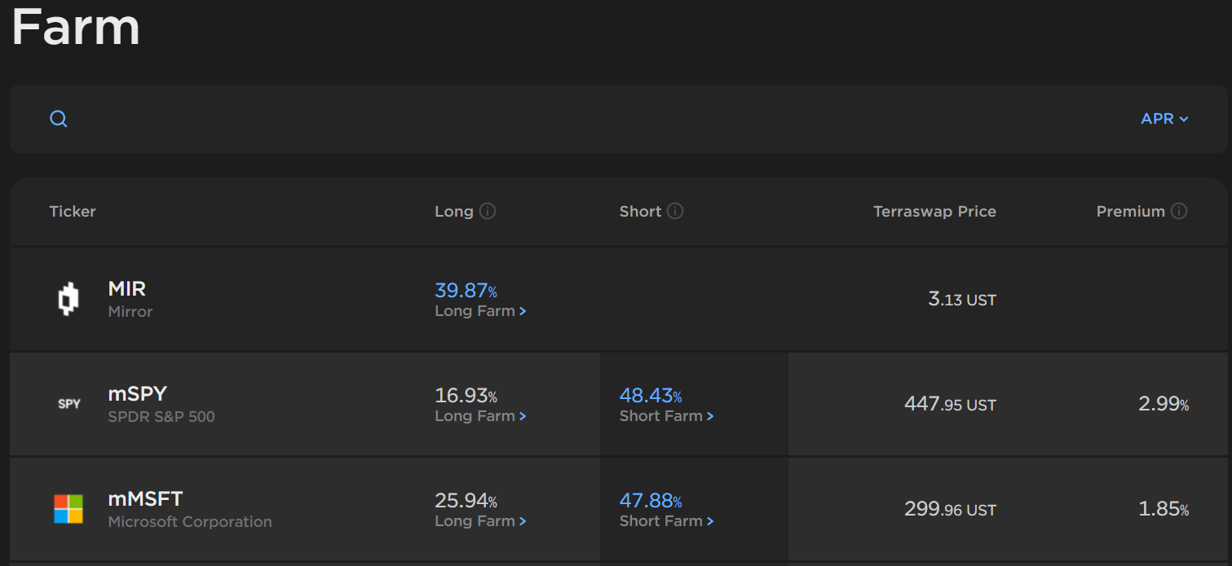Open the mSPY Long Farm link
This screenshot has height=566, width=1232.
(480, 416)
